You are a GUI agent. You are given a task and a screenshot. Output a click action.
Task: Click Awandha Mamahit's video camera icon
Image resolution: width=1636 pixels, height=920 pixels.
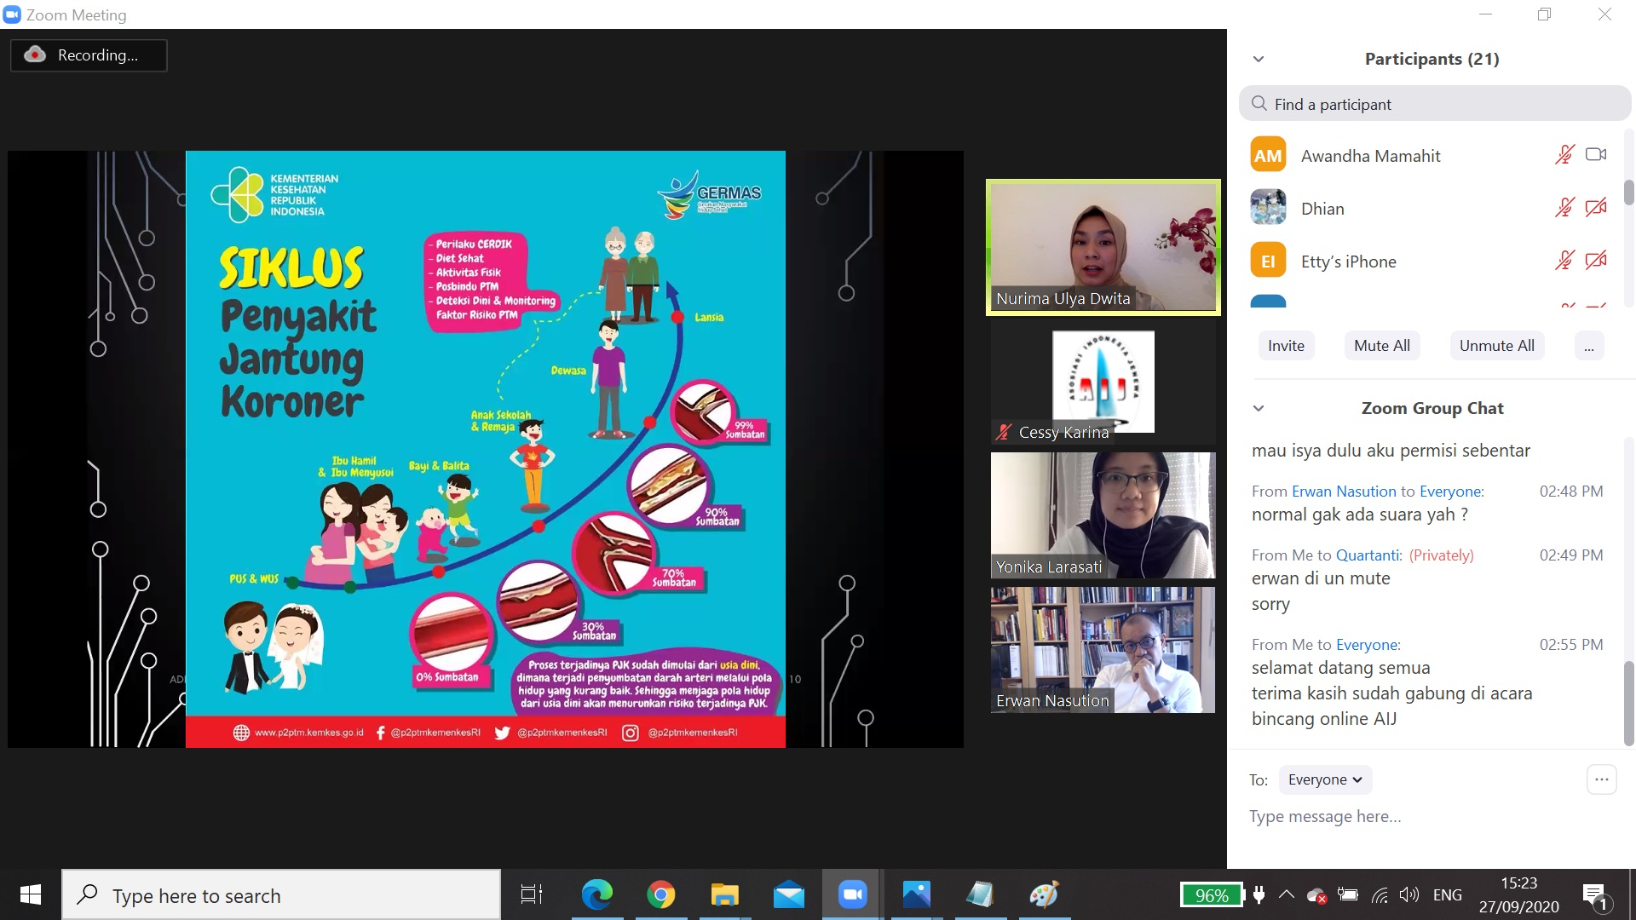pyautogui.click(x=1596, y=155)
